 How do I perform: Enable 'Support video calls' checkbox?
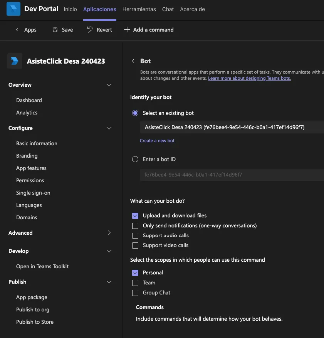tap(135, 246)
